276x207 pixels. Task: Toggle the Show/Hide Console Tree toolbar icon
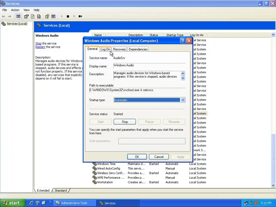click(18, 16)
